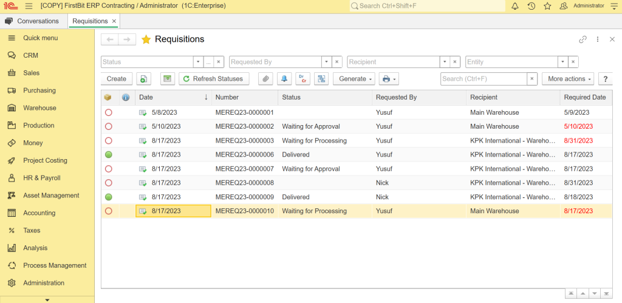
Task: Open favorites star in title bar
Action: (547, 6)
